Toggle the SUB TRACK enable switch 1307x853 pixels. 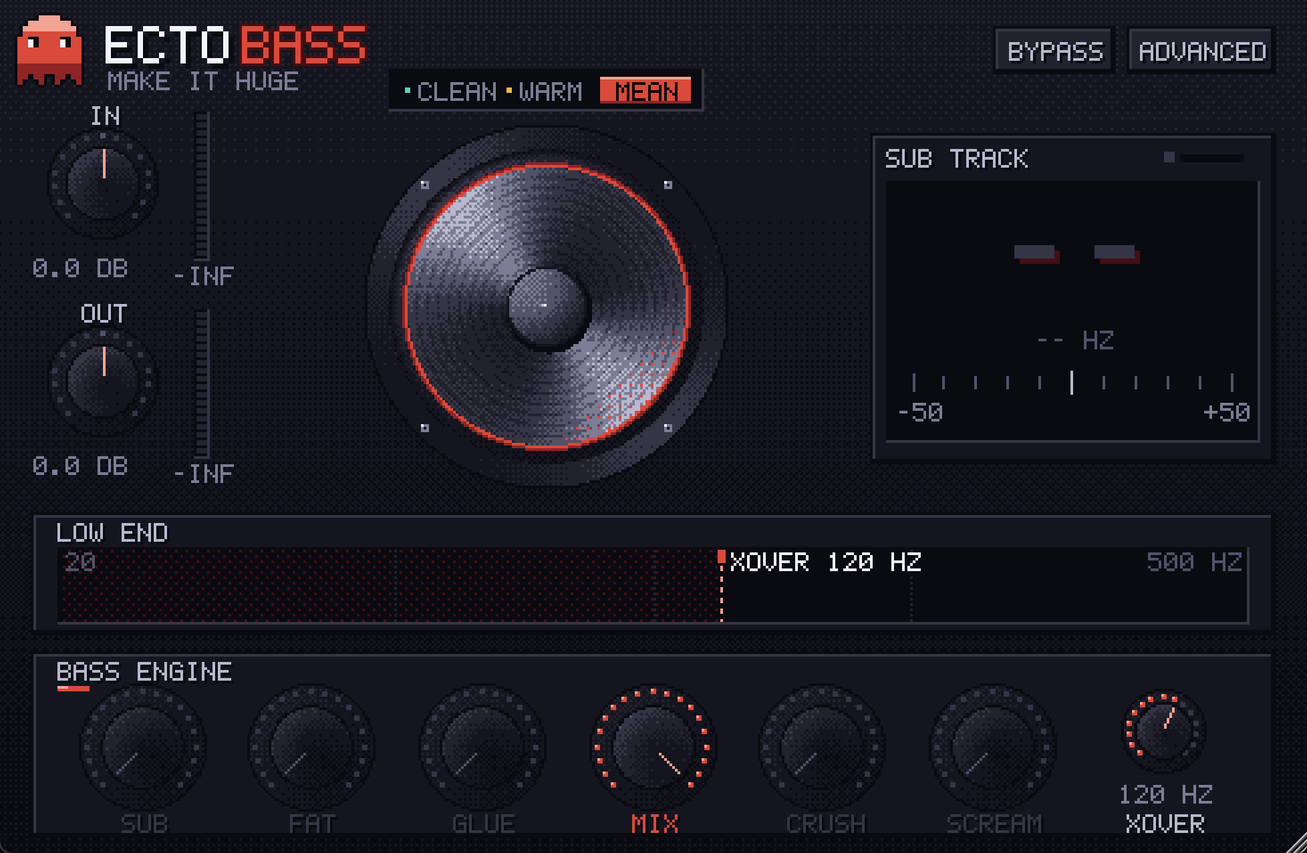(x=1204, y=158)
